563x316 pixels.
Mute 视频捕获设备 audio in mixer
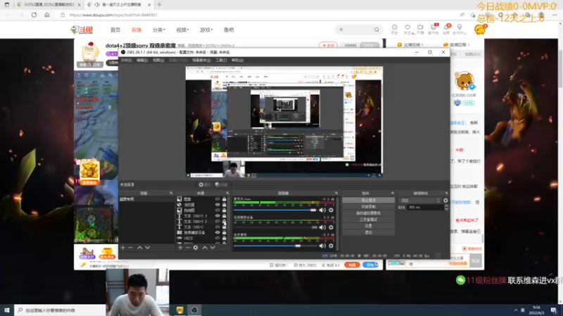click(322, 228)
